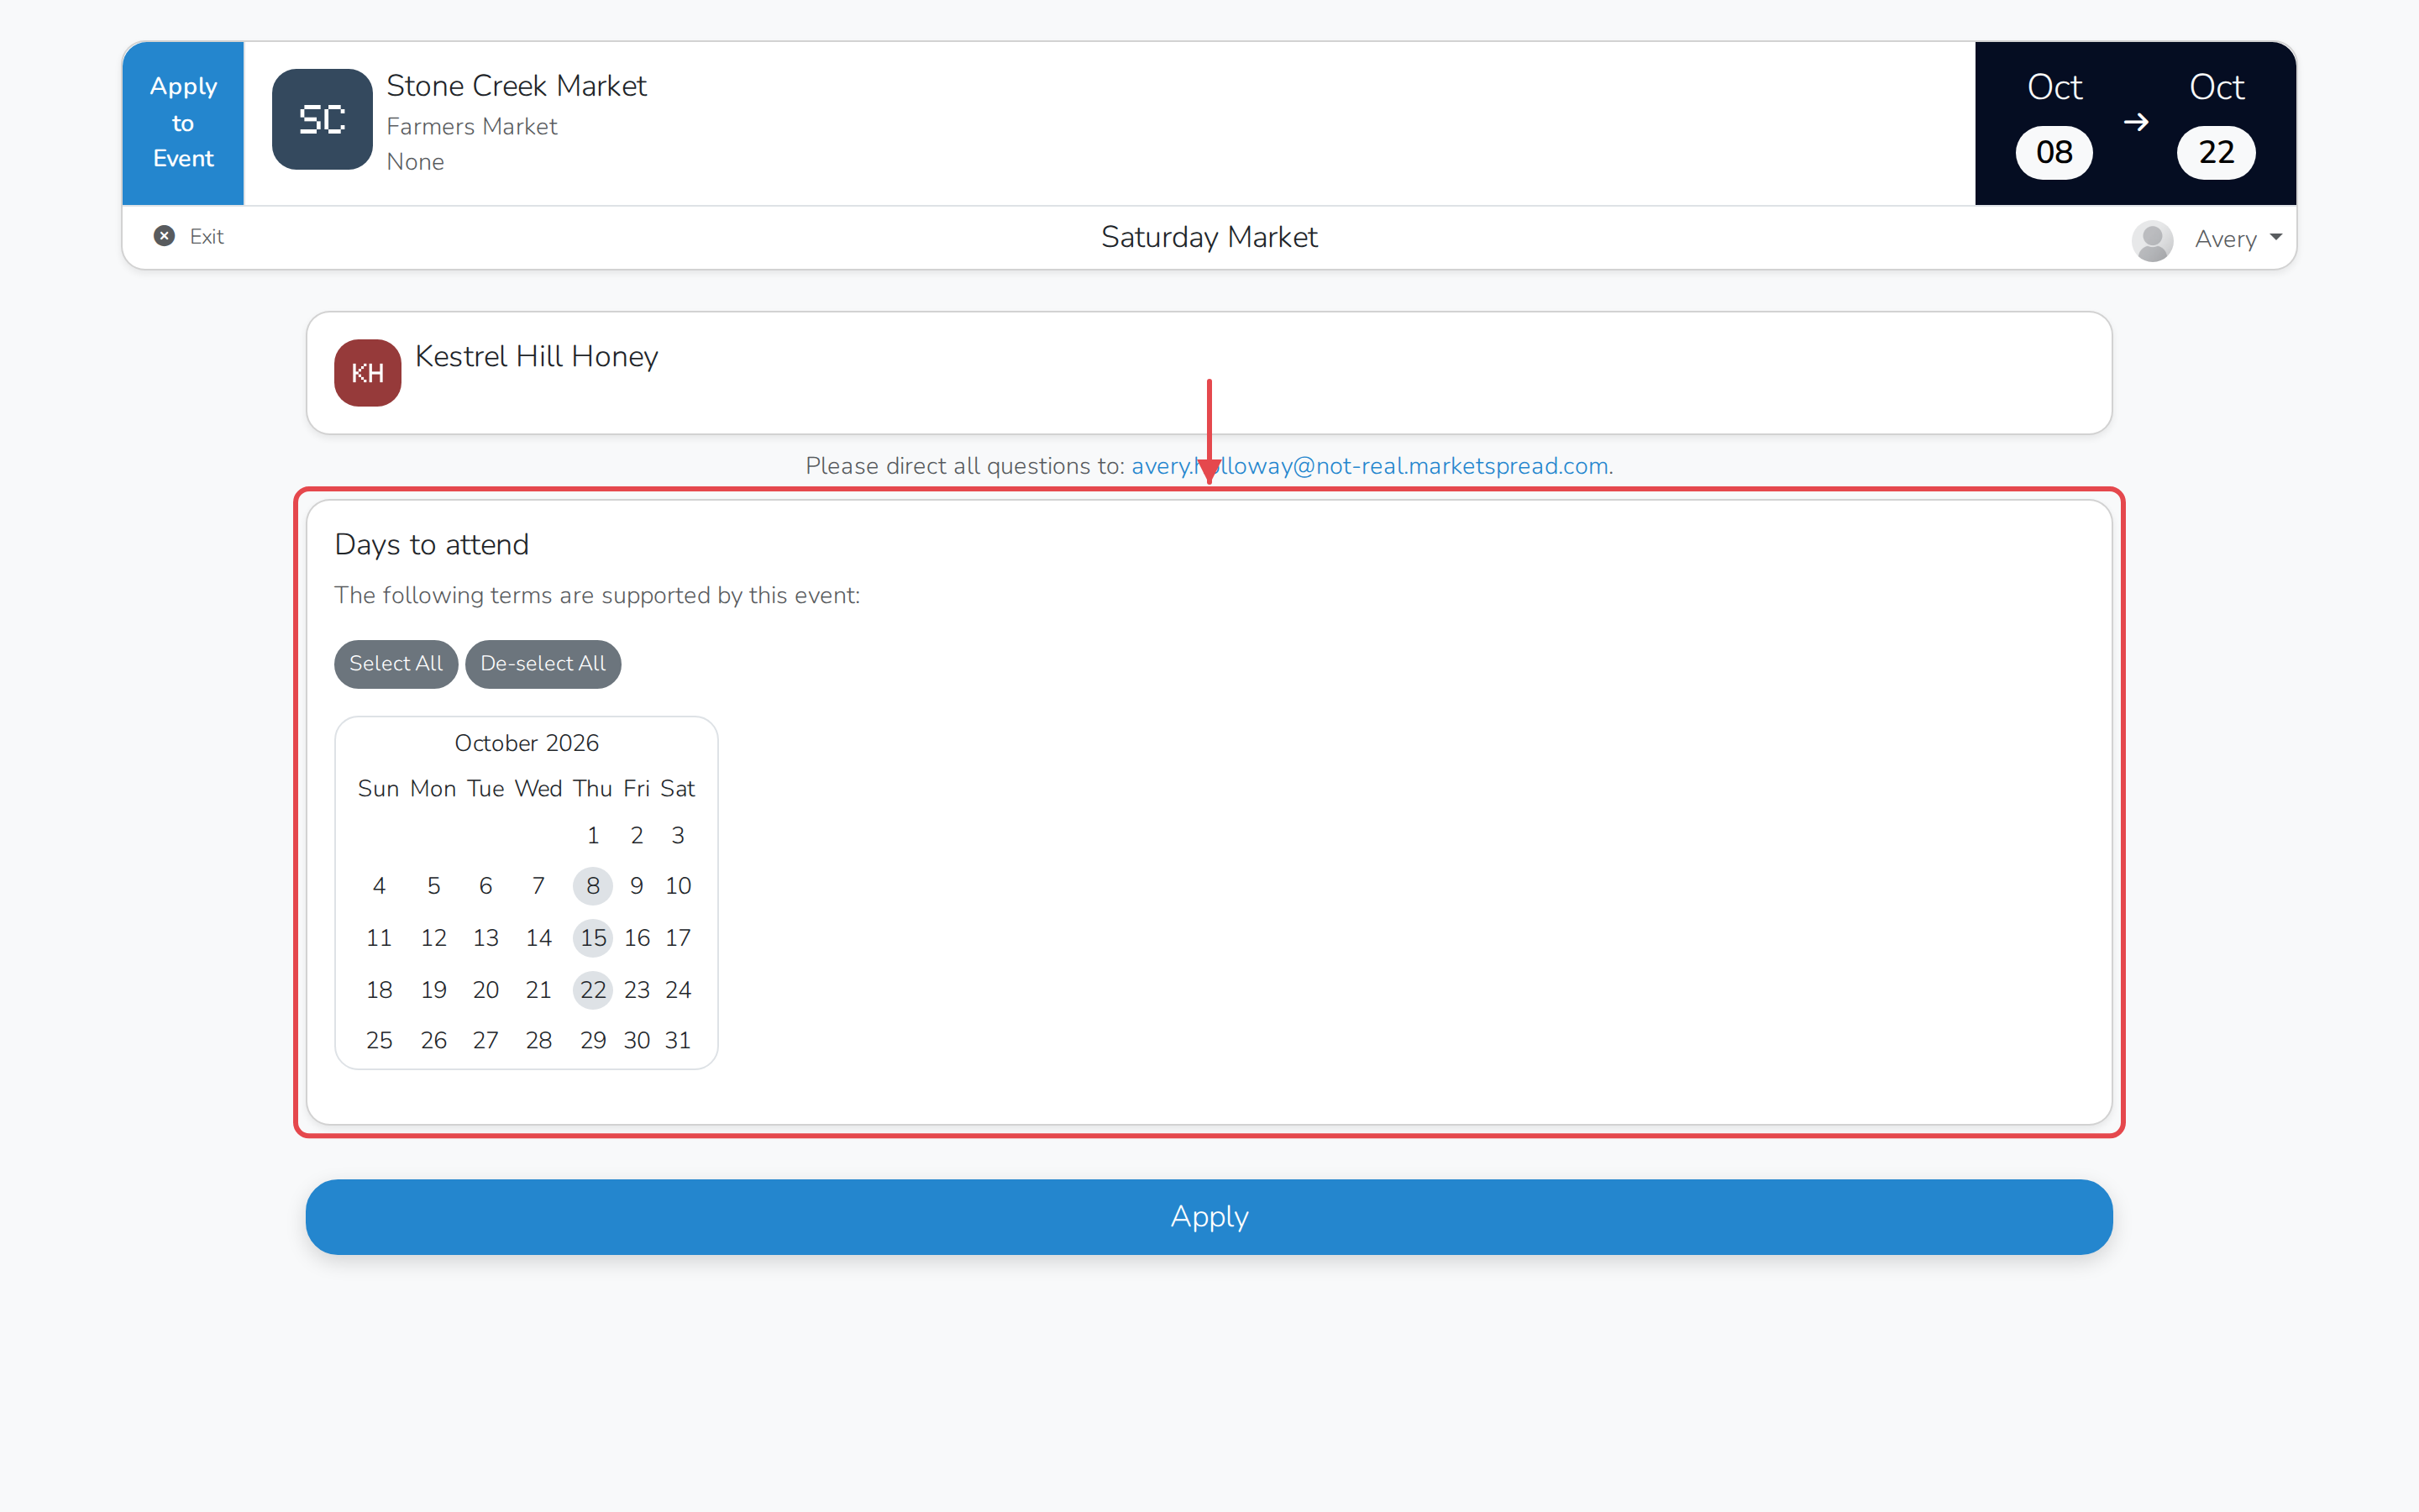Viewport: 2419px width, 1512px height.
Task: Click the end date badge 22
Action: pyautogui.click(x=2216, y=152)
